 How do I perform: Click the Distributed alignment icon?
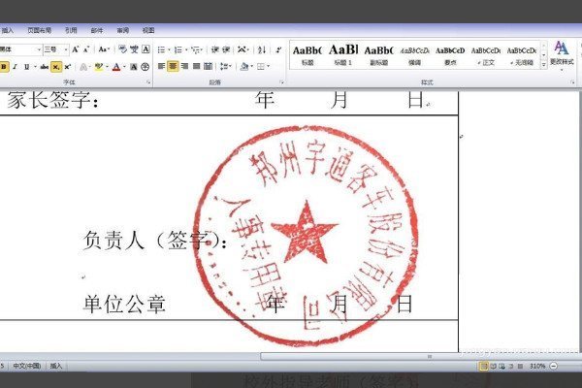click(208, 67)
